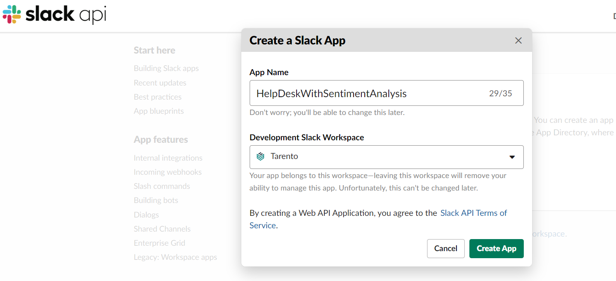616x281 pixels.
Task: Open Slack API Terms of Service link
Action: (x=474, y=213)
